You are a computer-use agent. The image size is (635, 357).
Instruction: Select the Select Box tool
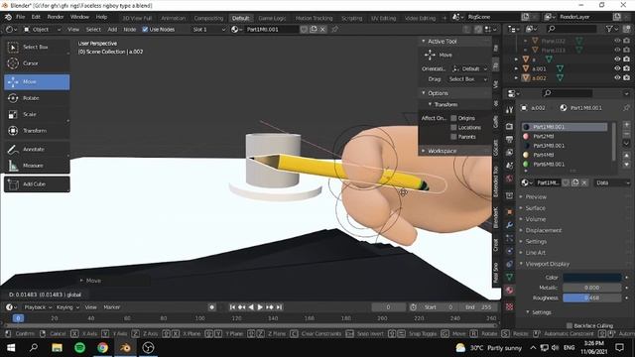tap(37, 47)
